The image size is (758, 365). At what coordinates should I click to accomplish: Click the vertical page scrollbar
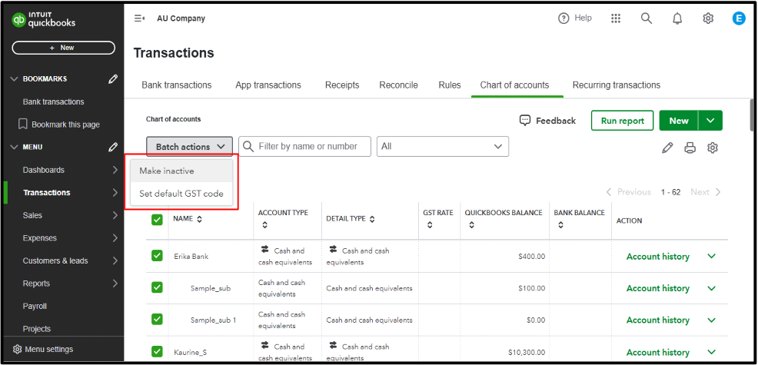click(x=750, y=115)
